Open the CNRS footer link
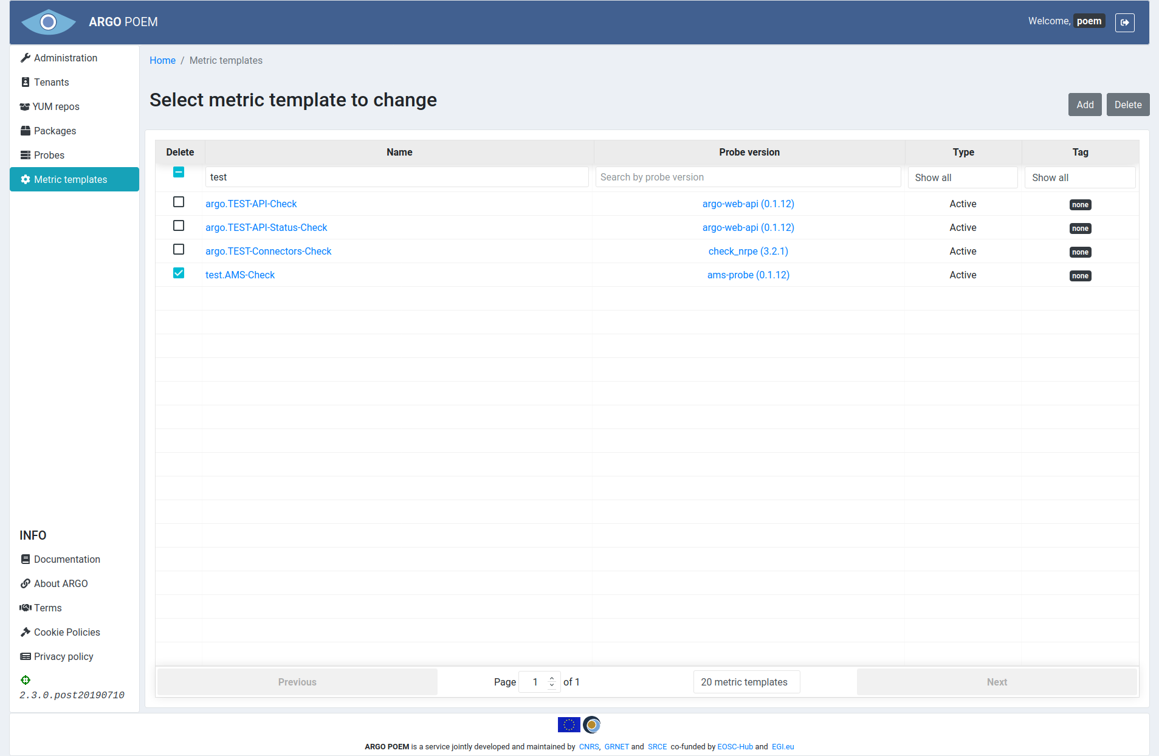This screenshot has height=756, width=1159. (588, 747)
